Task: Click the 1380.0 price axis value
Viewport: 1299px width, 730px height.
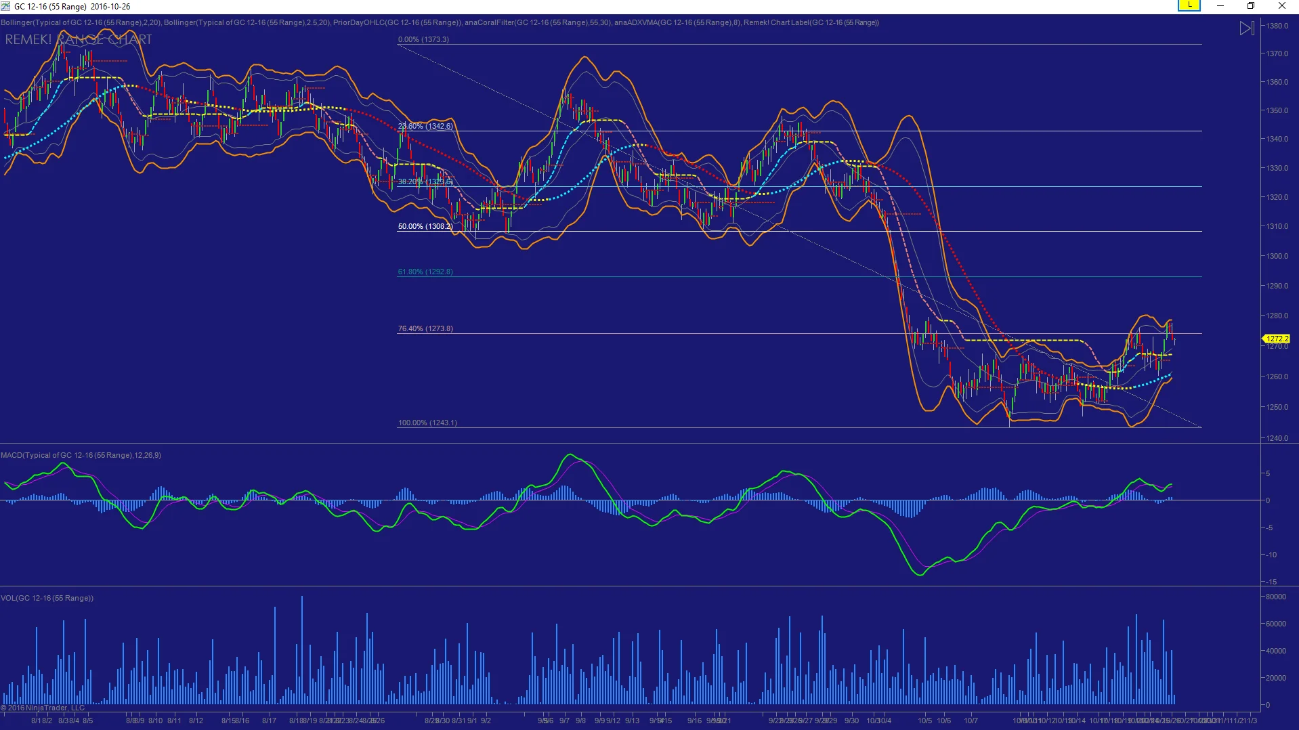Action: tap(1277, 26)
